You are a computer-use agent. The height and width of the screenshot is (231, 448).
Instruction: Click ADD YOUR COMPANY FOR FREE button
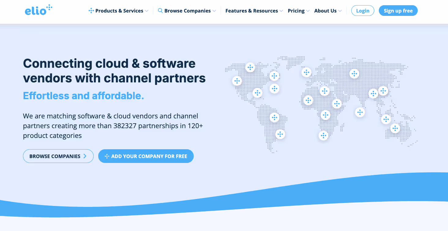point(146,156)
